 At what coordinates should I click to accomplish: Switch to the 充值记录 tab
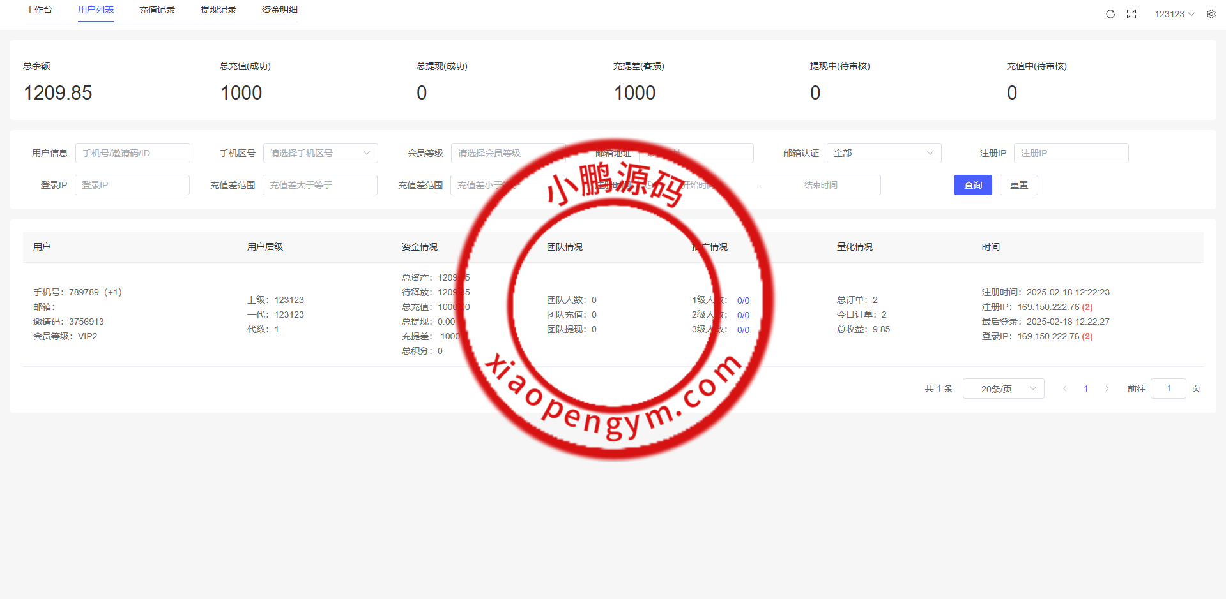click(x=157, y=10)
